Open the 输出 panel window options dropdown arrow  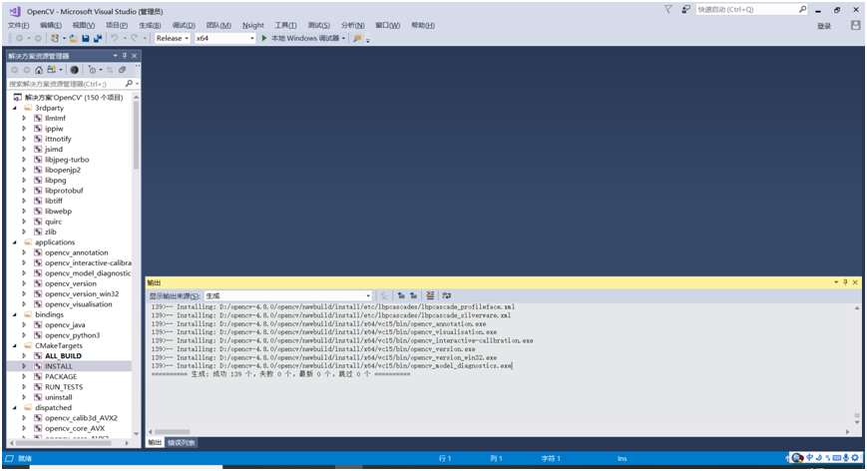(836, 282)
